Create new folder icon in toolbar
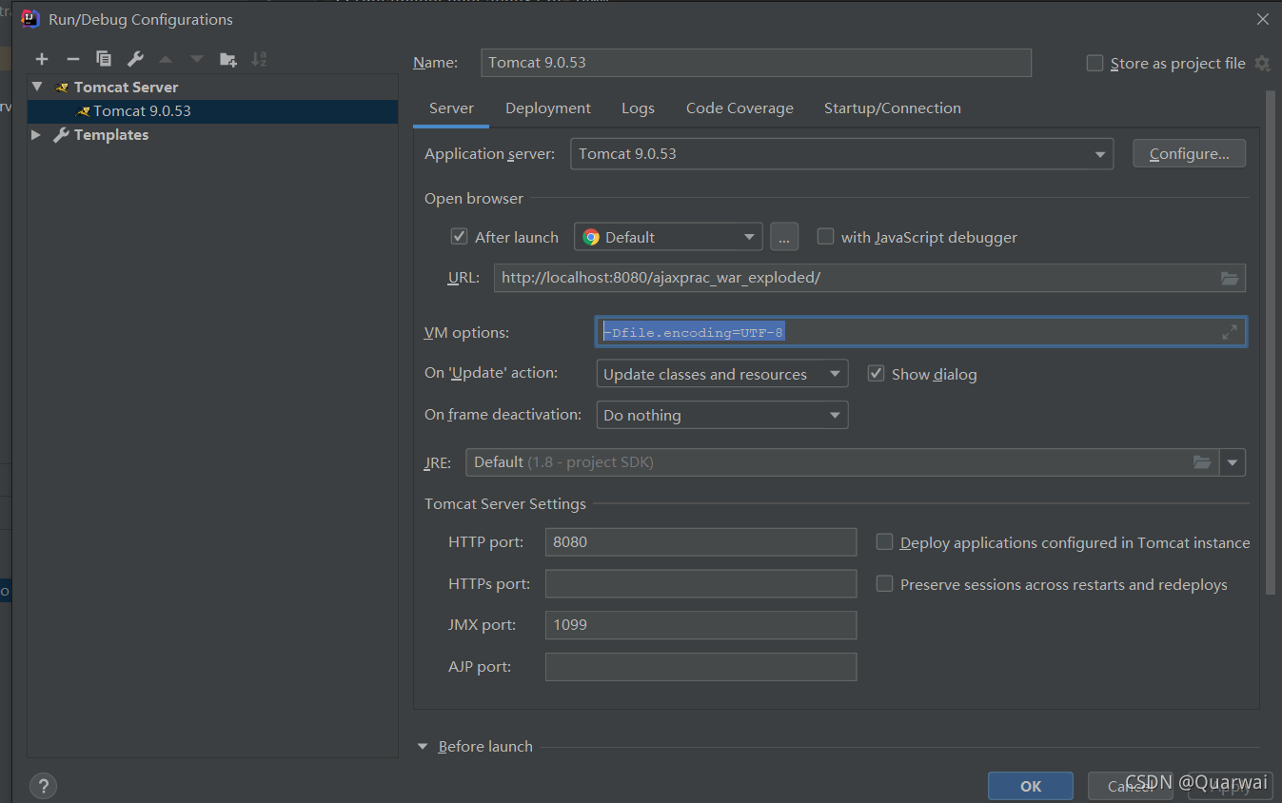Image resolution: width=1282 pixels, height=803 pixels. [x=228, y=59]
